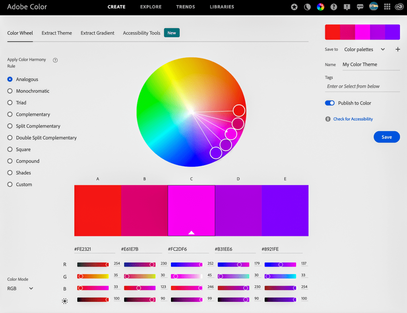The width and height of the screenshot is (407, 313).
Task: Edit the R value 254 for color A
Action: (x=117, y=263)
